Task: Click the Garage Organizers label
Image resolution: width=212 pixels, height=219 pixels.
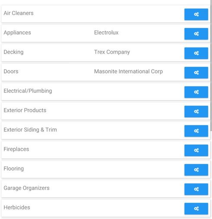Action: tap(26, 188)
